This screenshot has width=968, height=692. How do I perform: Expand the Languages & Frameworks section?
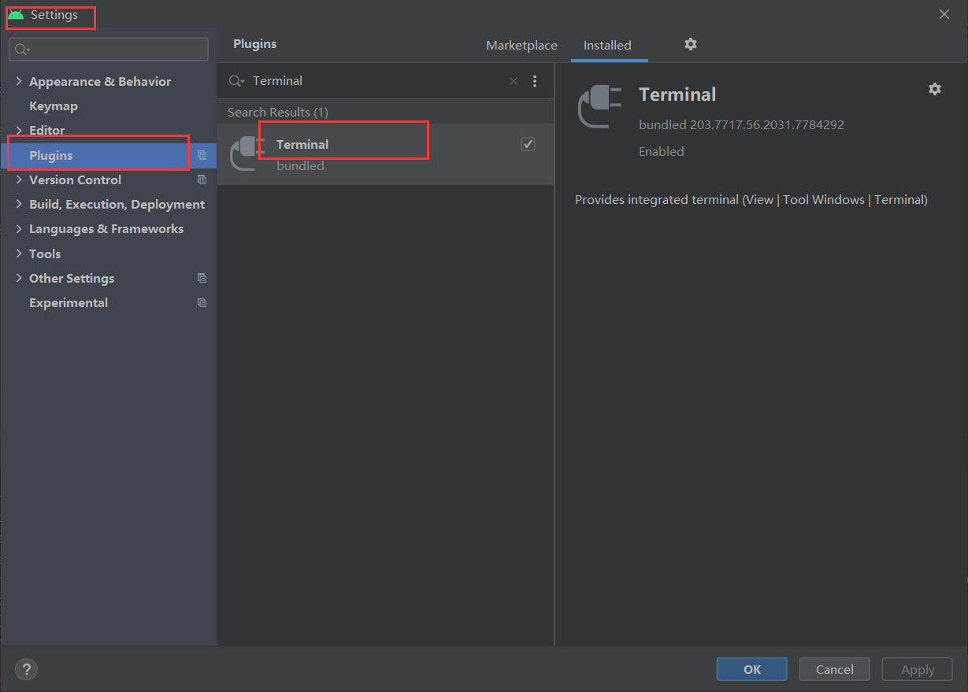coord(19,228)
